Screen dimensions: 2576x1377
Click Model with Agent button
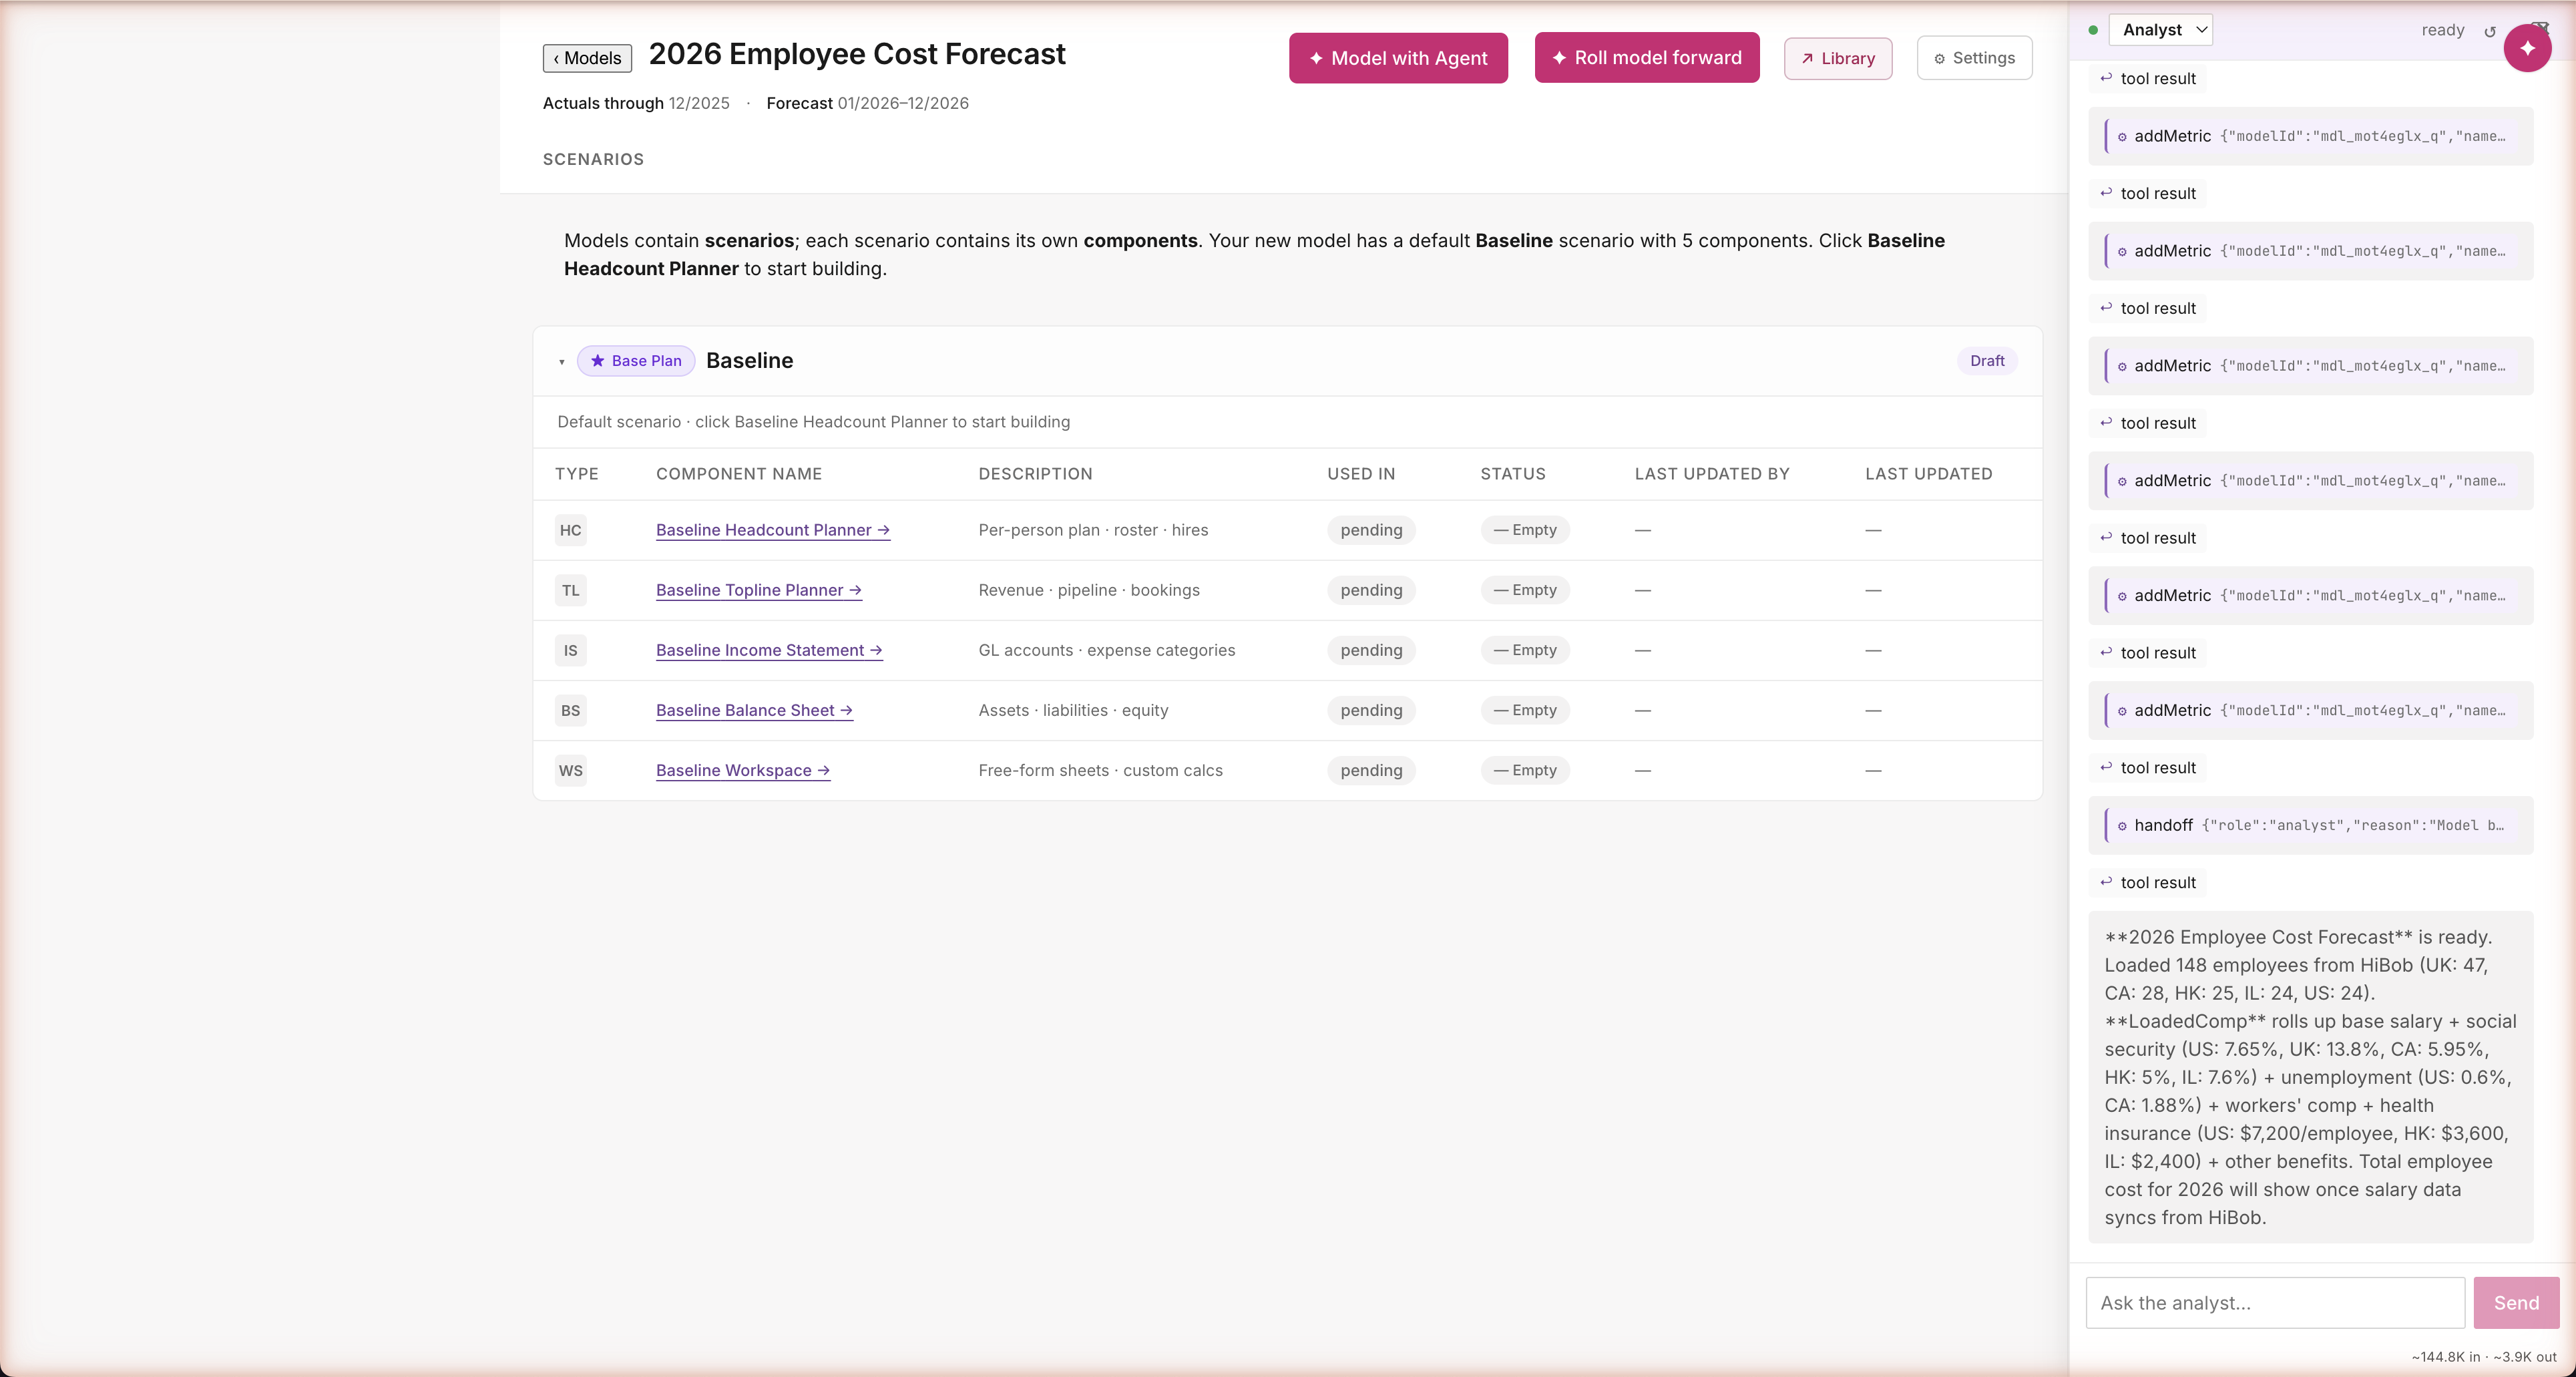[x=1398, y=58]
